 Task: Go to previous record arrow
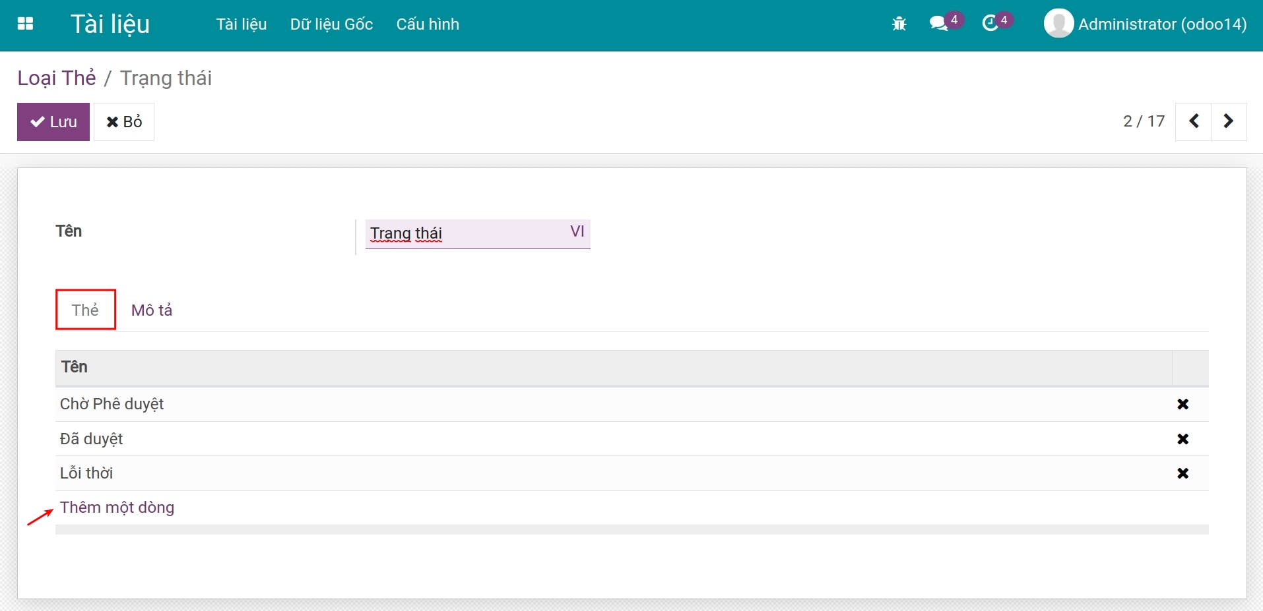[1194, 121]
